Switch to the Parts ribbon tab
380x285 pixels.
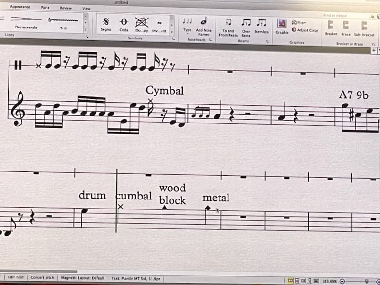[x=46, y=8]
